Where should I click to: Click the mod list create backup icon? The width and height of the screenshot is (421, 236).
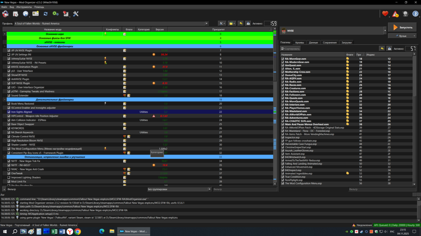[248, 24]
